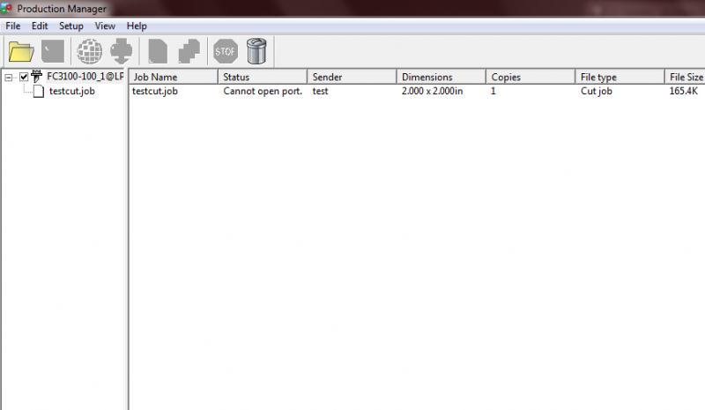This screenshot has height=410, width=705.
Task: Open the View menu
Action: 105,26
